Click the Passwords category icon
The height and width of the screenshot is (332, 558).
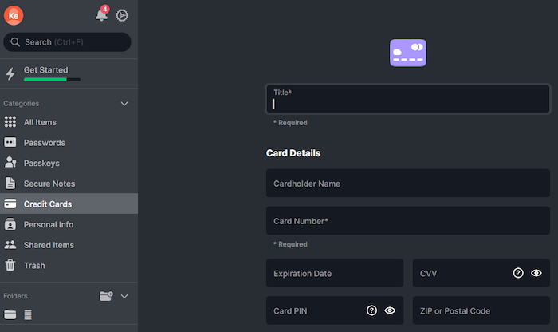pos(10,143)
